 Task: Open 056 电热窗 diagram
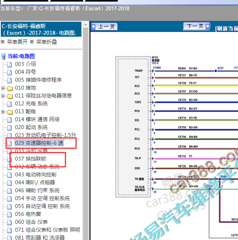point(28,214)
